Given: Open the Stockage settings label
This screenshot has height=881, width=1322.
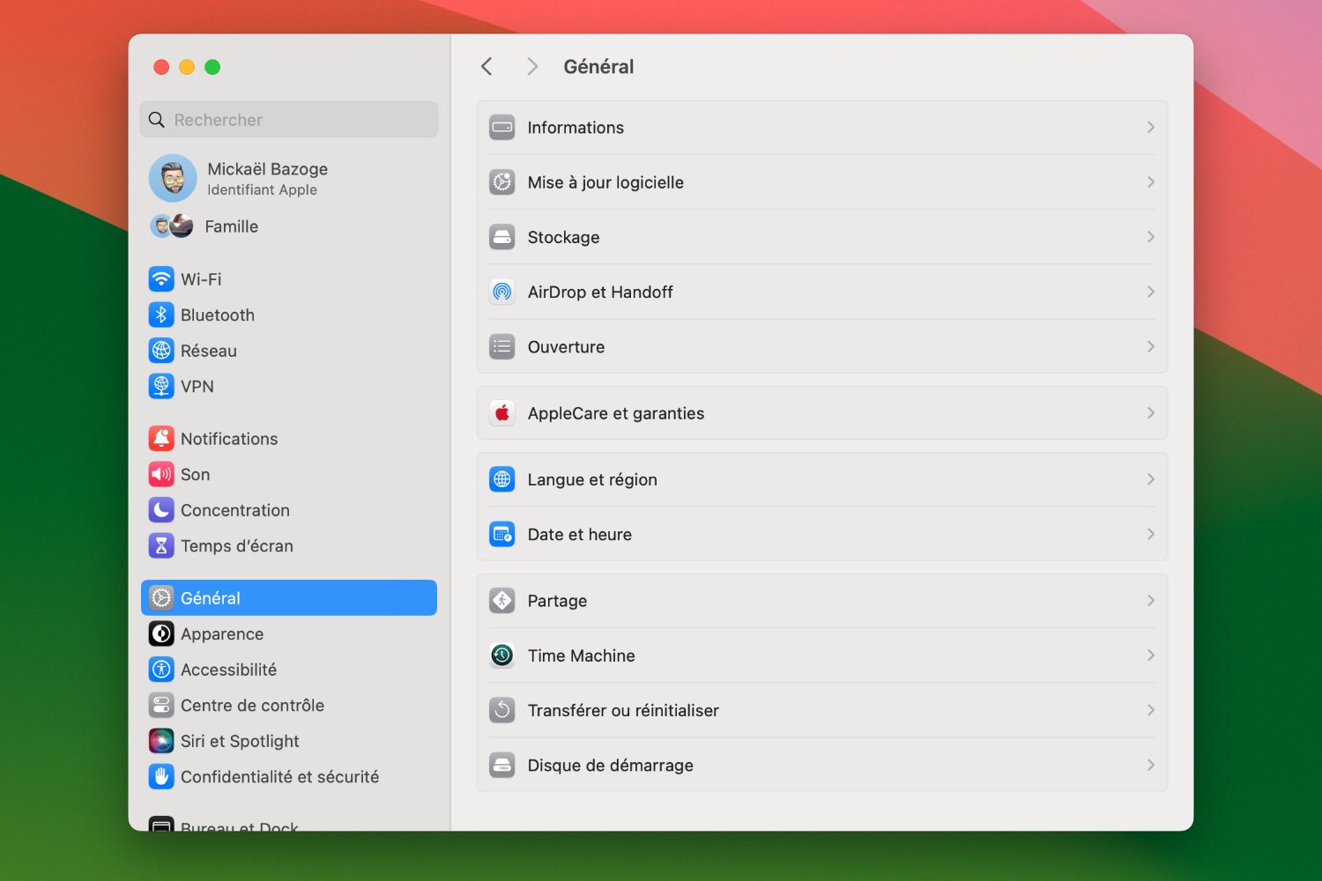Looking at the screenshot, I should (563, 237).
